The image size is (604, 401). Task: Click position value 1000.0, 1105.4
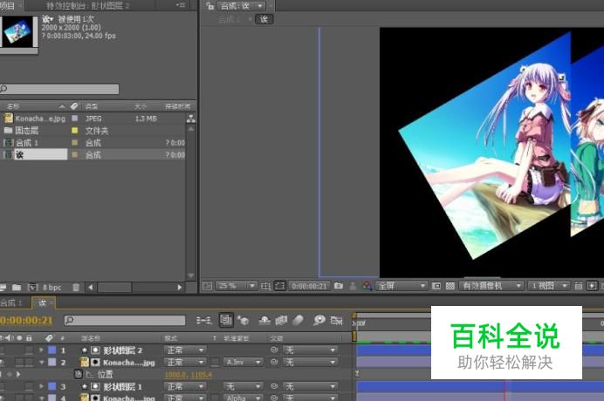188,375
